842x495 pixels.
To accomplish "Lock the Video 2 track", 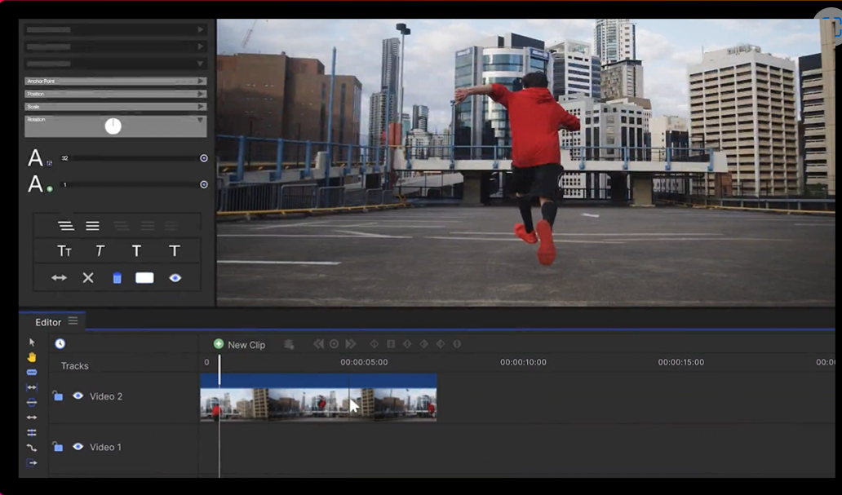I will [x=57, y=396].
